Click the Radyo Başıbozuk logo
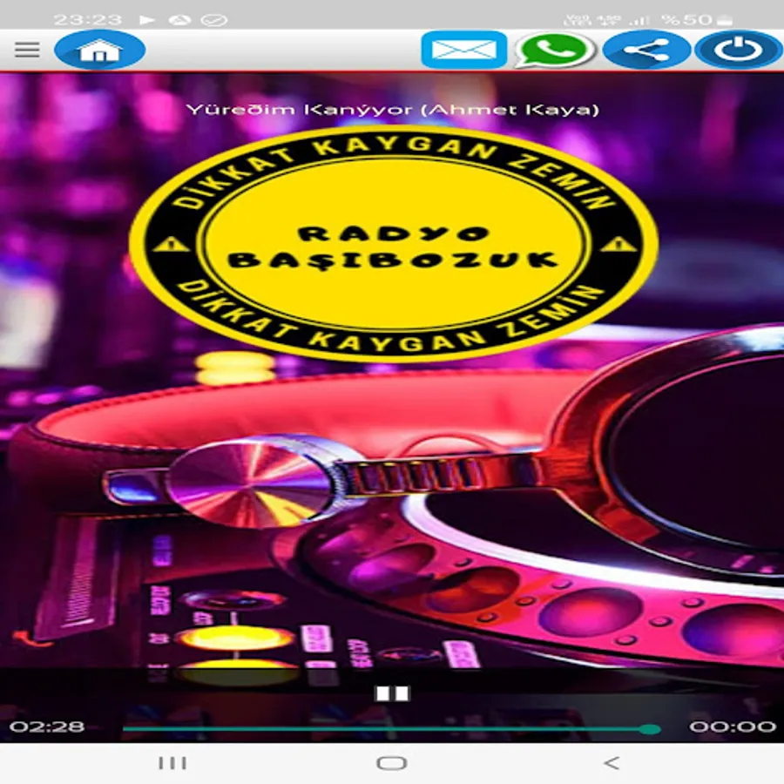This screenshot has width=784, height=784. [x=394, y=244]
